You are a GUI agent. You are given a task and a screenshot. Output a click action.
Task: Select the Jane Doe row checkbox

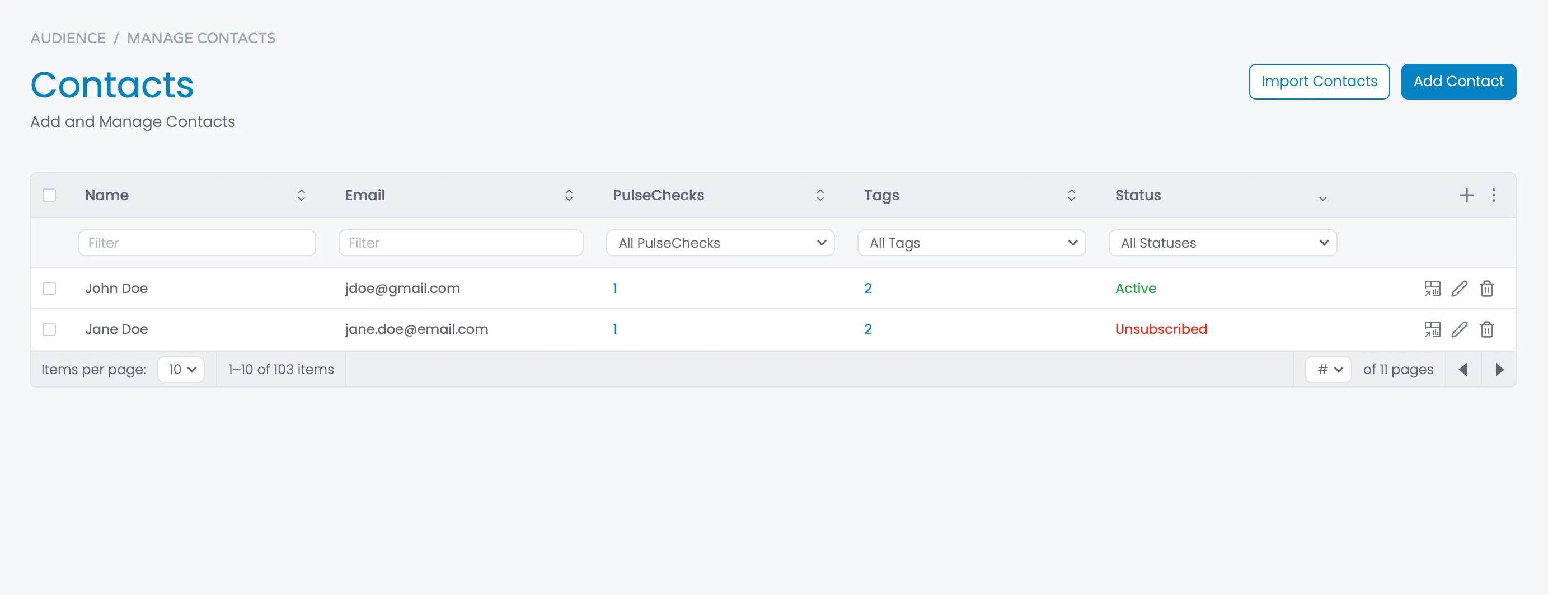(x=49, y=329)
